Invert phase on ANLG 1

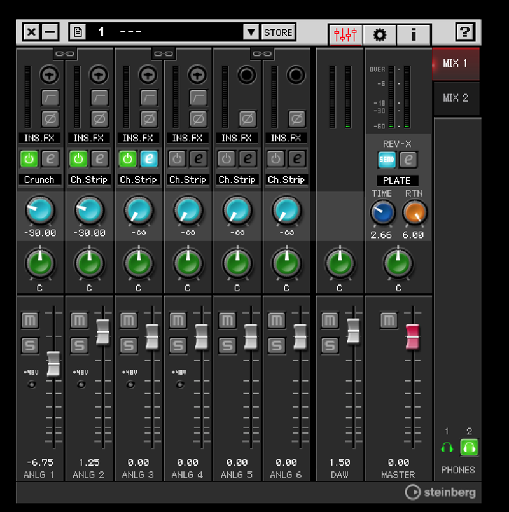(x=50, y=119)
